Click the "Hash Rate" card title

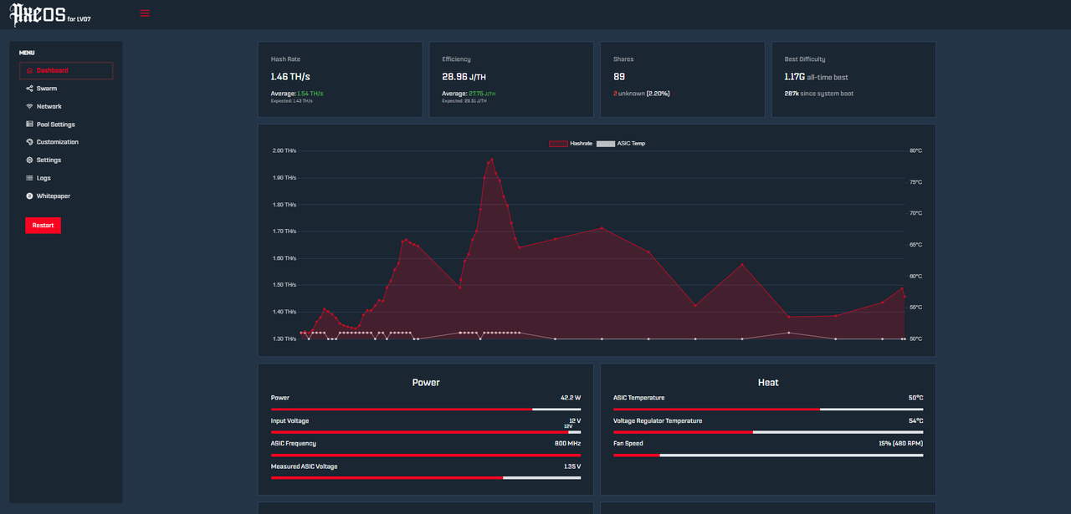(x=285, y=59)
